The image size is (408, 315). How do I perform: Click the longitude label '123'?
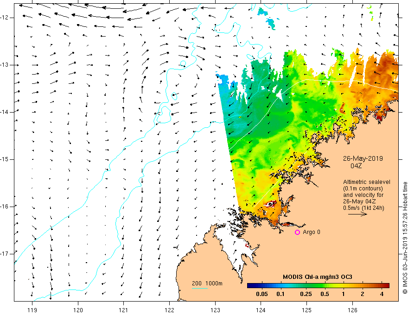point(215,310)
